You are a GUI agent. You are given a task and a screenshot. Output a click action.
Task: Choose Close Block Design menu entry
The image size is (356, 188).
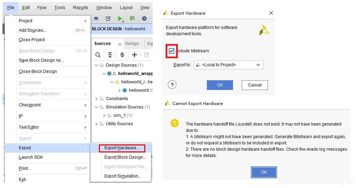pos(38,72)
